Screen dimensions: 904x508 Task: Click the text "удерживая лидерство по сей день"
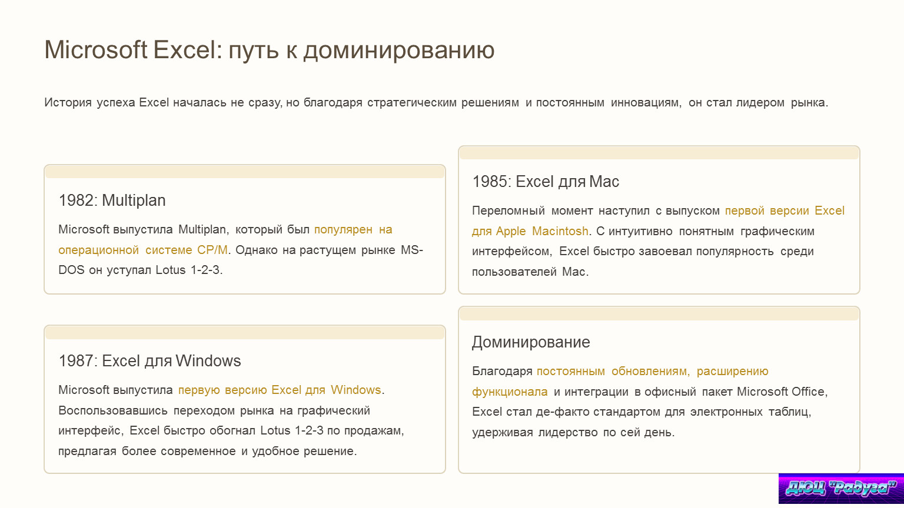(x=573, y=433)
